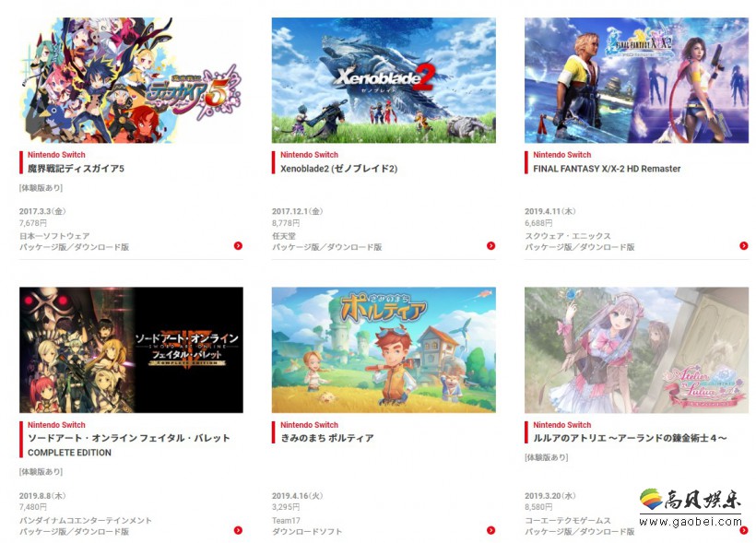756x543 pixels.
Task: Open the ポルティア game artwork thumbnail
Action: 384,350
